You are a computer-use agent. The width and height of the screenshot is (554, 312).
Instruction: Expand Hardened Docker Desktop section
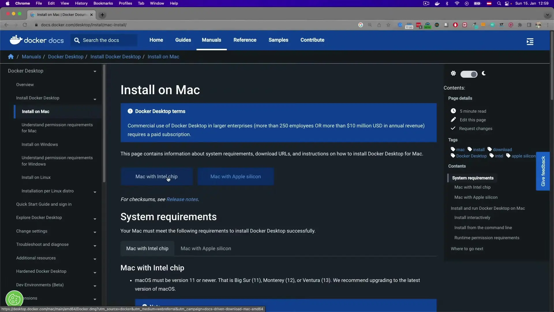click(x=95, y=273)
